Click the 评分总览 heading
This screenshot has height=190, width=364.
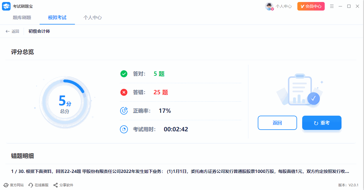[x=23, y=52]
